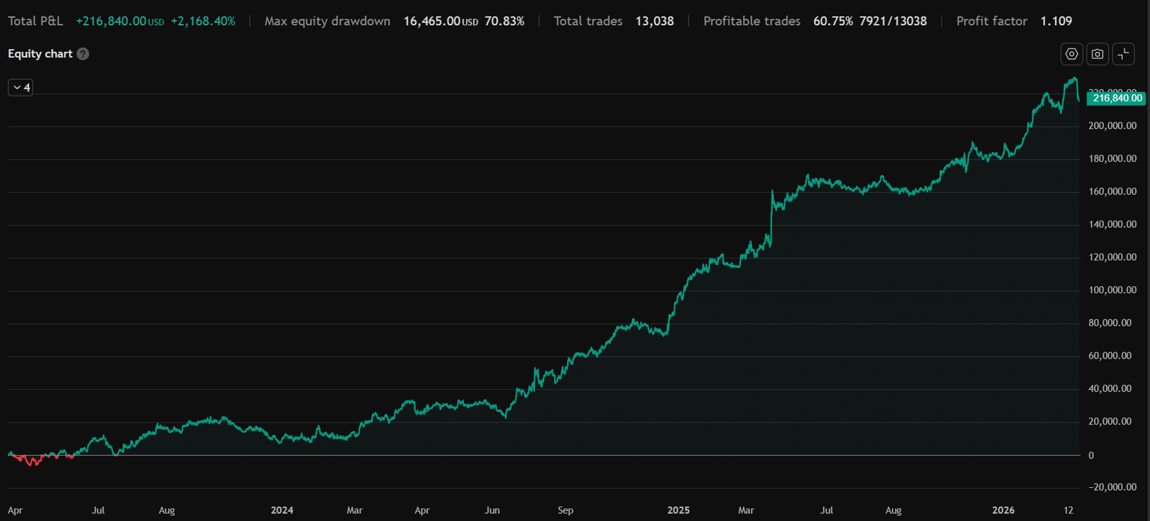Open equity chart settings hexagon icon
1150x521 pixels.
point(1071,54)
